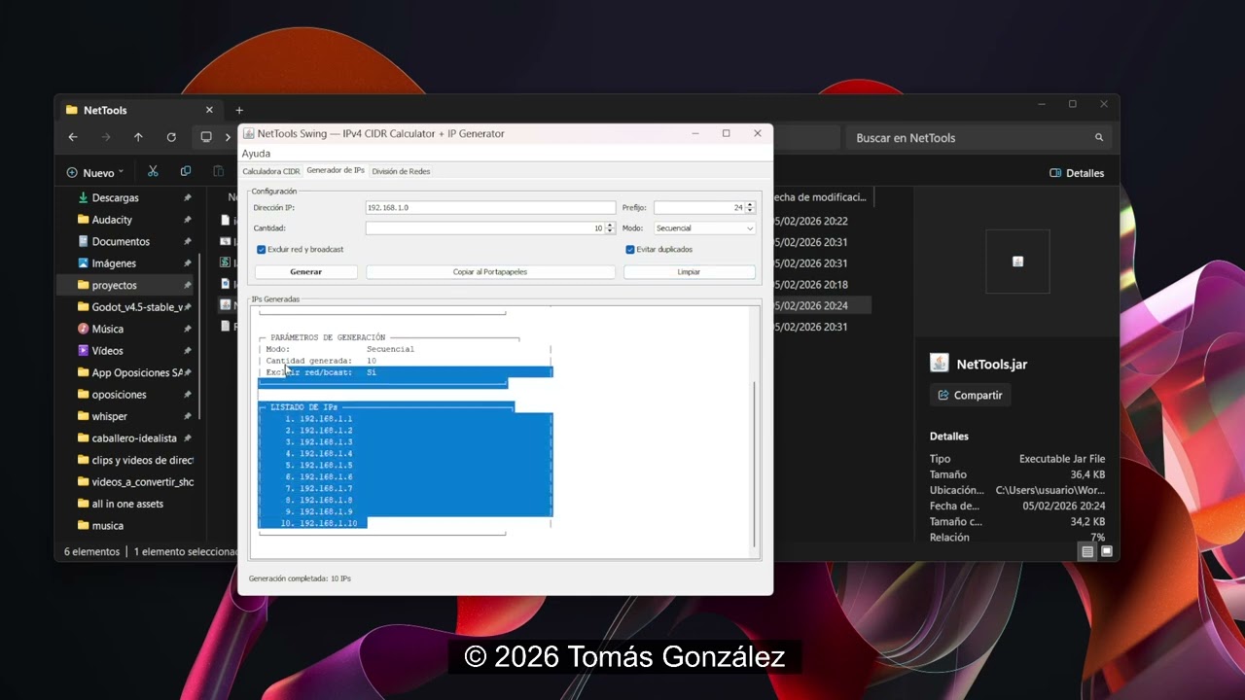Open Vídeos in the sidebar
Screen dimensions: 1245x700
(x=107, y=351)
